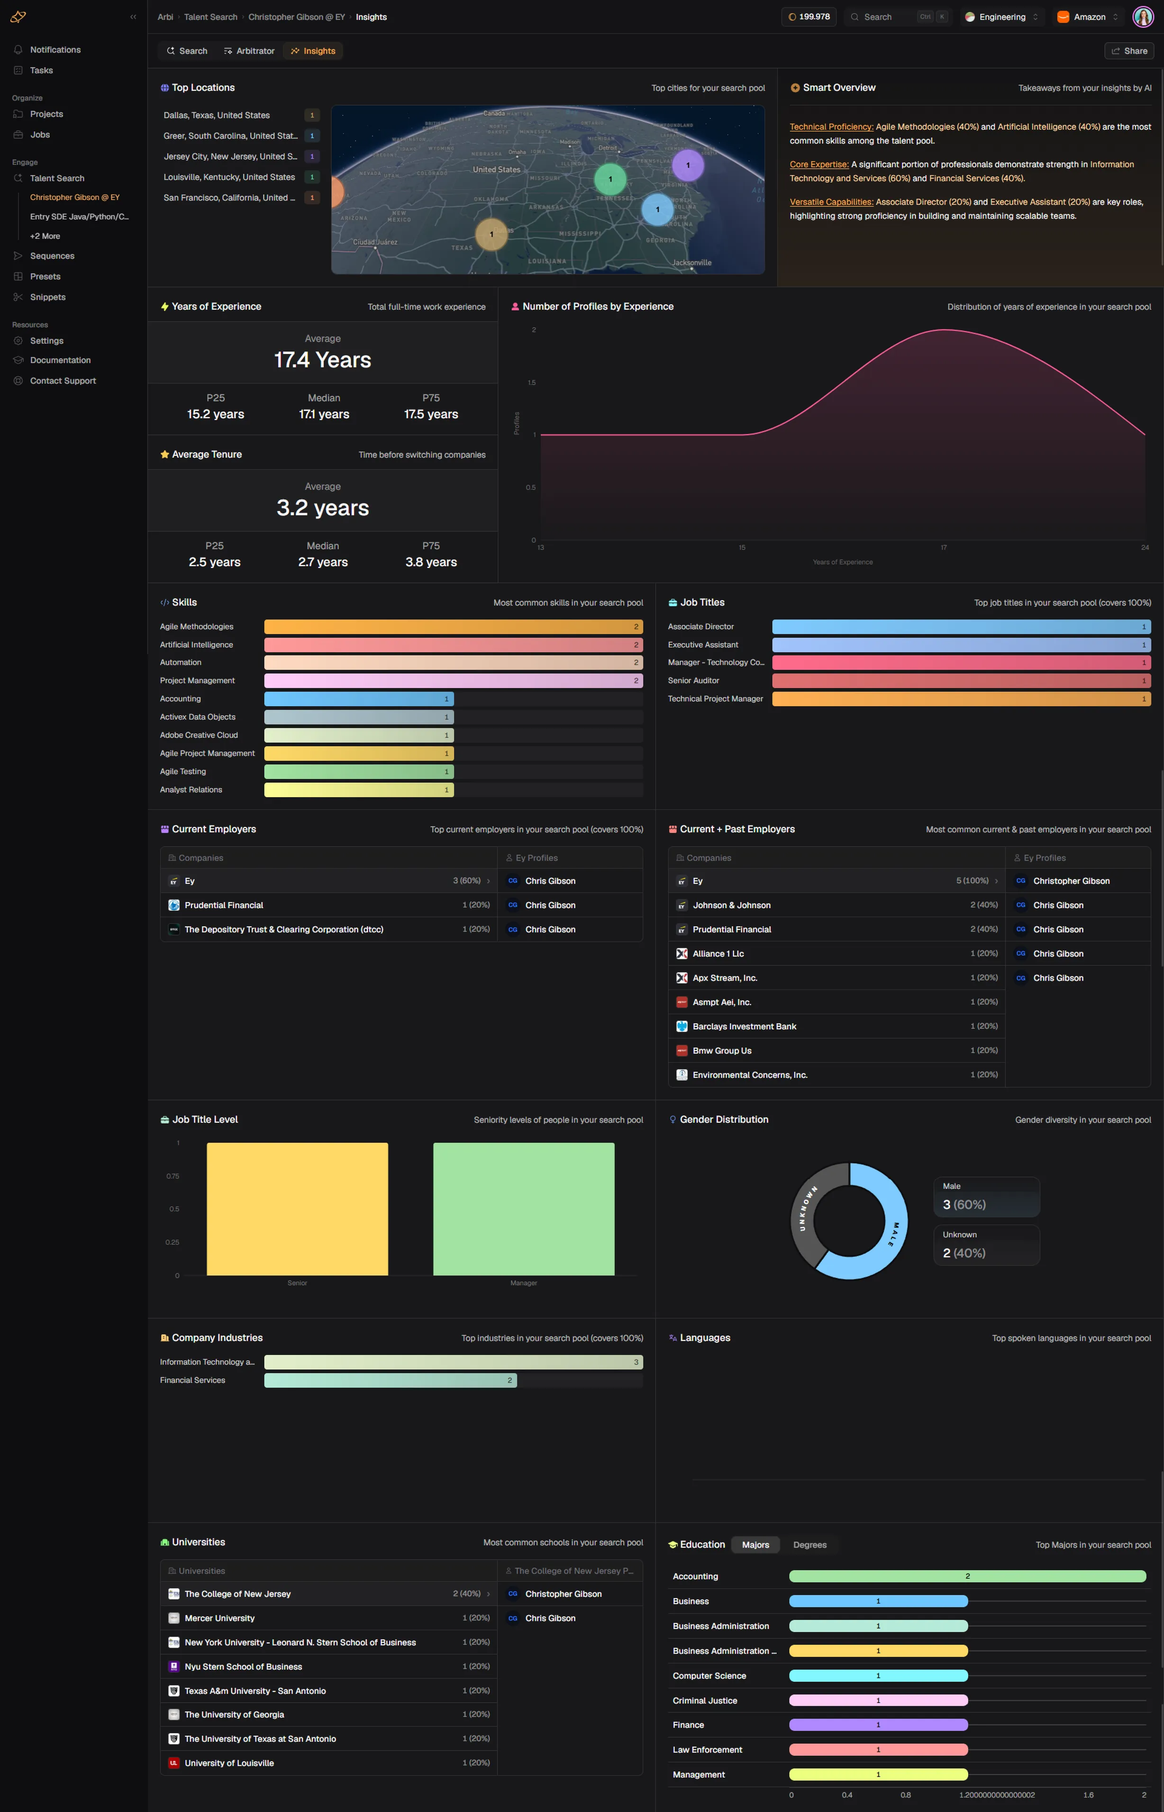The image size is (1164, 1812).
Task: Open Documentation in the sidebar
Action: coord(61,361)
